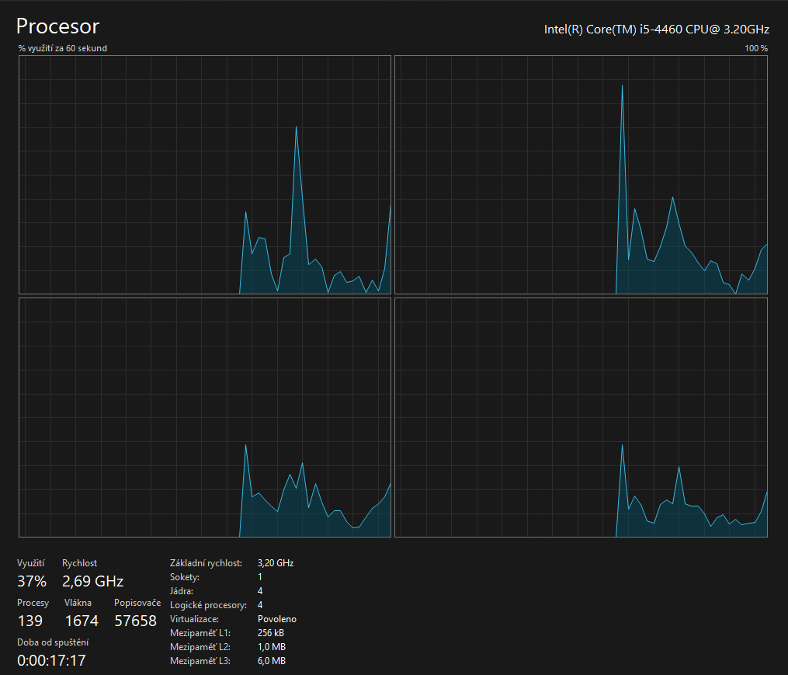Click the Základní rychlost 3,20 GHz value
Image resolution: width=788 pixels, height=675 pixels.
pyautogui.click(x=275, y=563)
